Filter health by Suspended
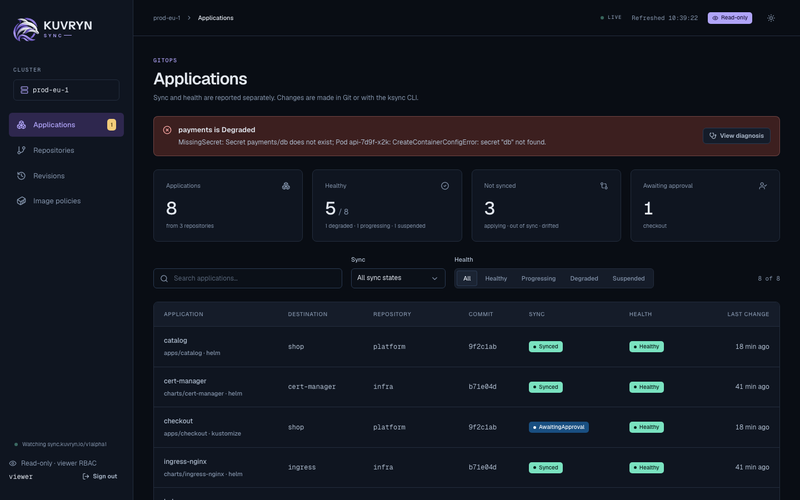 (x=629, y=278)
